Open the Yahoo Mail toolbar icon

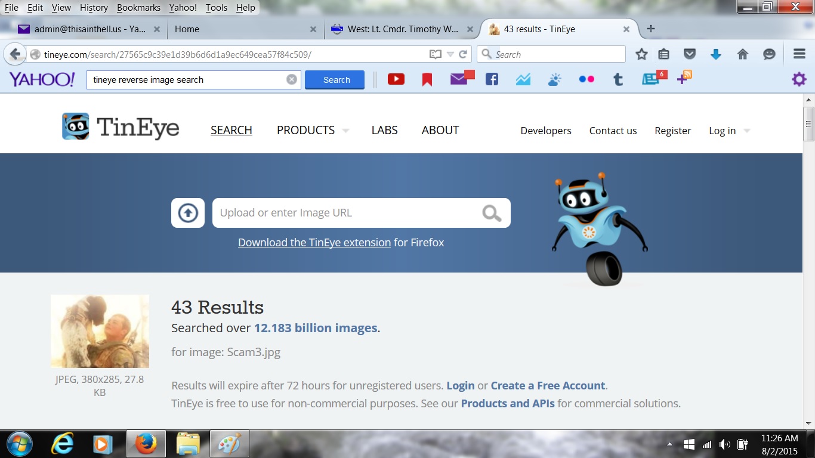(459, 79)
